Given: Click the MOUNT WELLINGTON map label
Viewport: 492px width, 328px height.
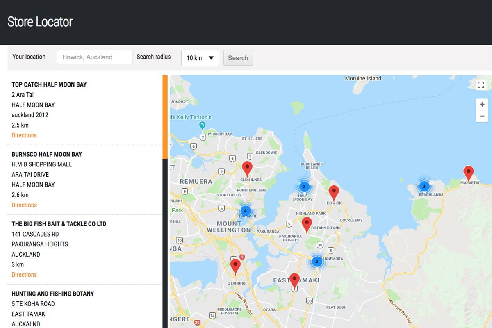Looking at the screenshot, I should click(x=229, y=227).
